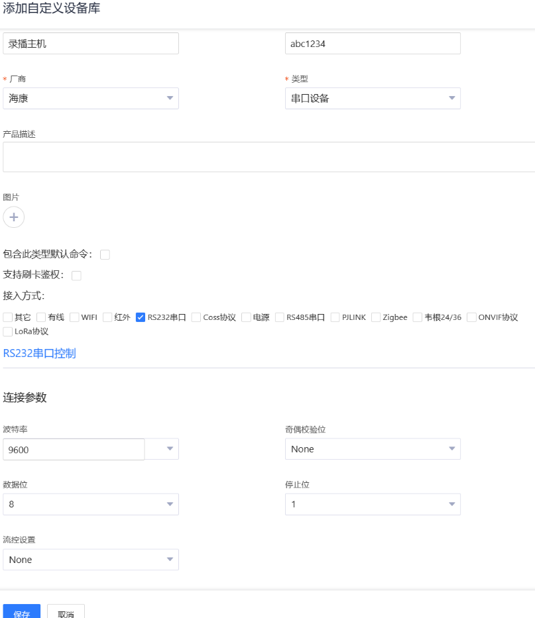Toggle the 支持刷卡鉴权 checkbox
The height and width of the screenshot is (618, 535).
(x=76, y=276)
